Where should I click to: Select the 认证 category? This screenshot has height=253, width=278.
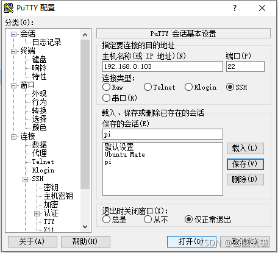point(51,213)
